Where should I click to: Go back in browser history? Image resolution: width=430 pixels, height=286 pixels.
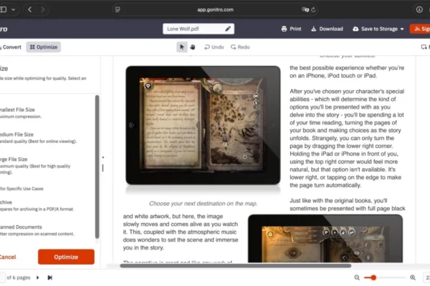pyautogui.click(x=30, y=9)
